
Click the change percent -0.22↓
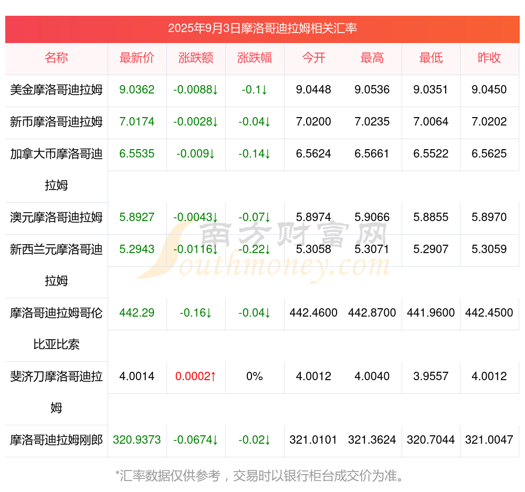255,249
